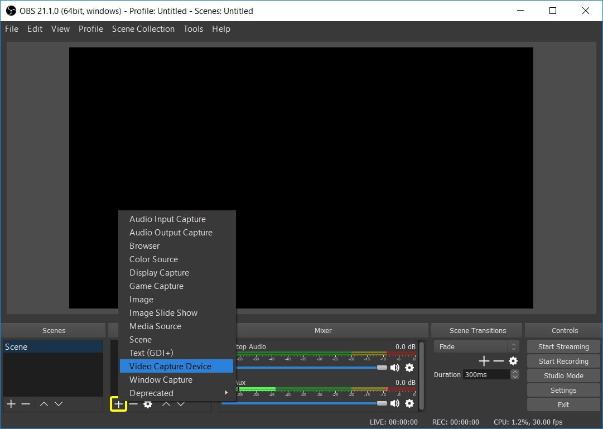603x429 pixels.
Task: Add a new scene with the plus icon
Action: click(10, 403)
